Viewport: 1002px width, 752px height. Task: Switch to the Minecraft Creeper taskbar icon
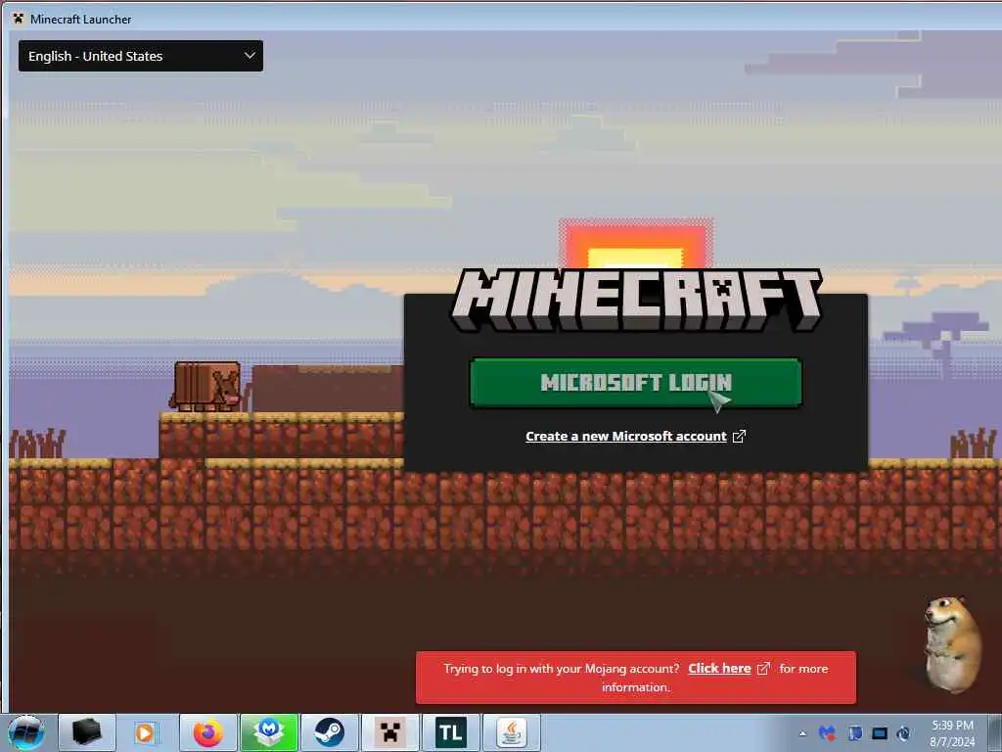point(389,732)
